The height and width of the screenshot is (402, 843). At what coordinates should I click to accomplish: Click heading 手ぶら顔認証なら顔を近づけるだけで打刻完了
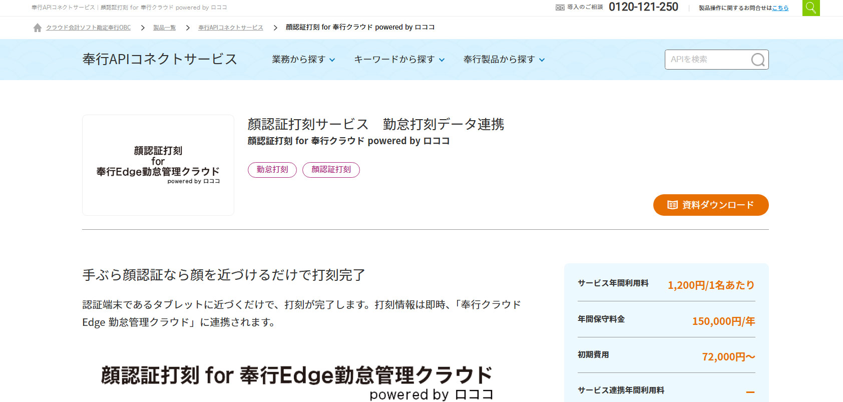coord(224,275)
